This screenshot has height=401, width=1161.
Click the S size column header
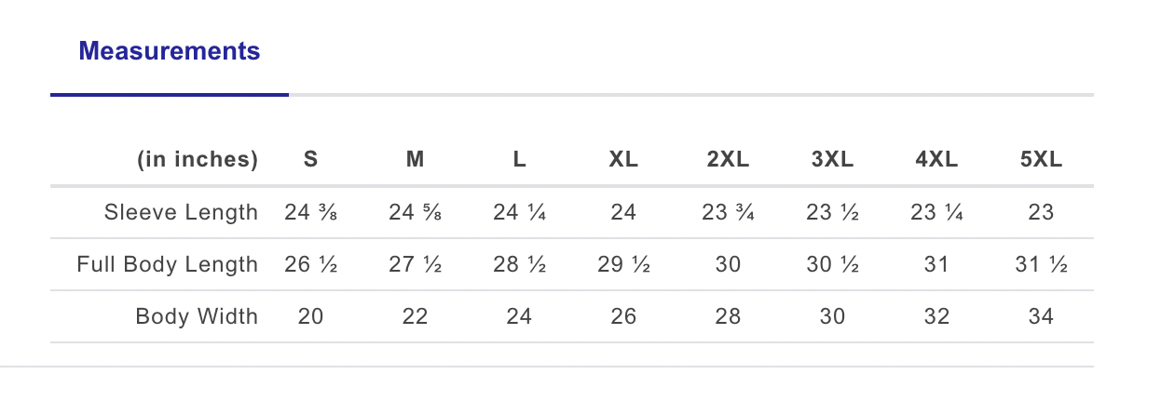[311, 160]
